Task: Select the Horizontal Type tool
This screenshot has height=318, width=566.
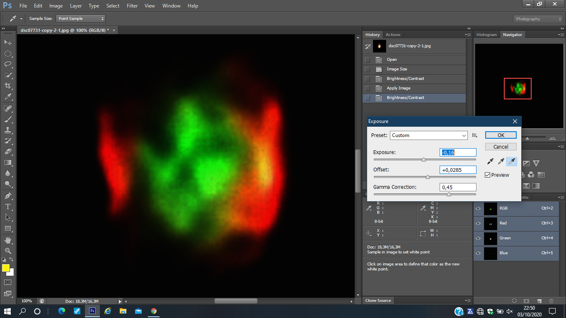Action: pyautogui.click(x=8, y=206)
